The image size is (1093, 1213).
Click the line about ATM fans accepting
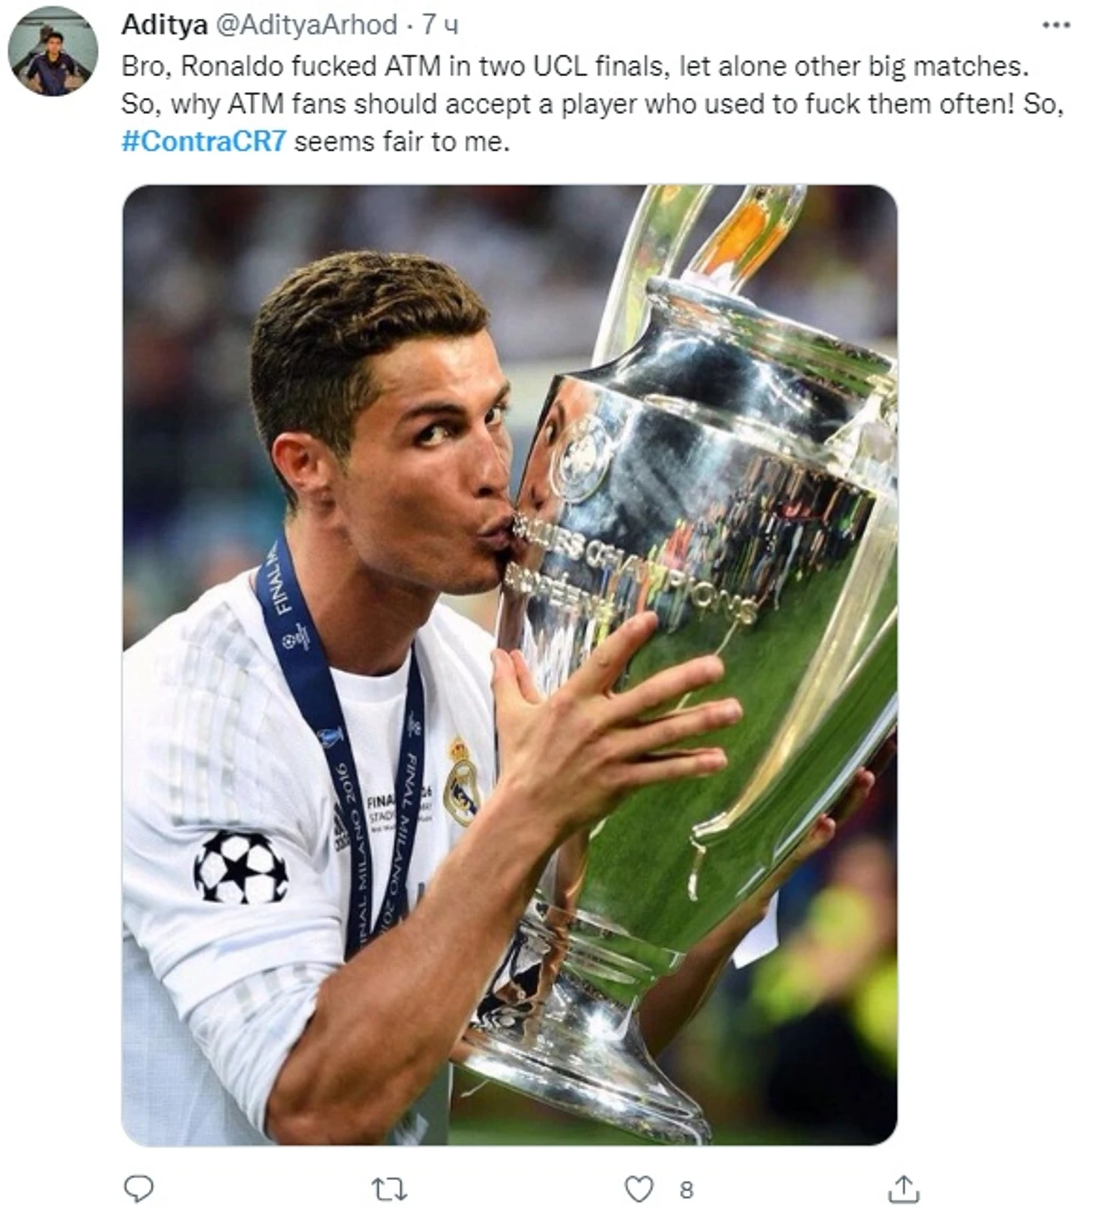tap(592, 104)
